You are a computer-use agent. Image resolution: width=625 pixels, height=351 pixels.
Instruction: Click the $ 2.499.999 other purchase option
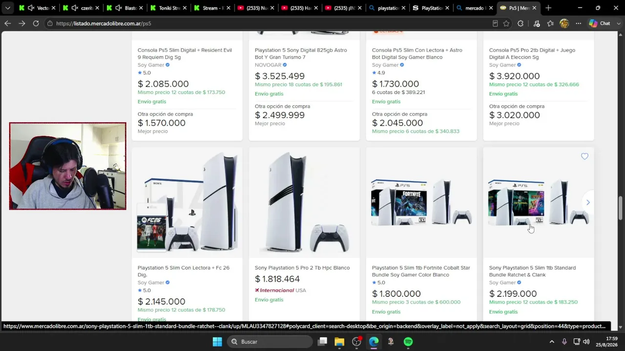pyautogui.click(x=280, y=115)
